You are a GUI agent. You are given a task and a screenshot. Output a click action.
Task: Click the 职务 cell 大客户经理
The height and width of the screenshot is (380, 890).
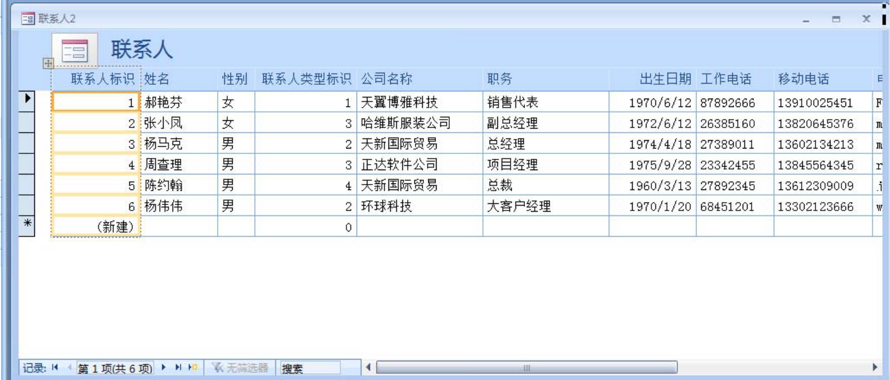518,206
